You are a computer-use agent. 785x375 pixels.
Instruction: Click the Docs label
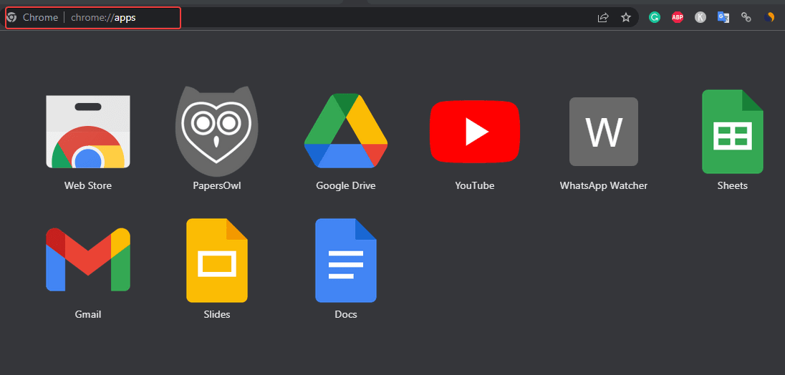click(346, 314)
